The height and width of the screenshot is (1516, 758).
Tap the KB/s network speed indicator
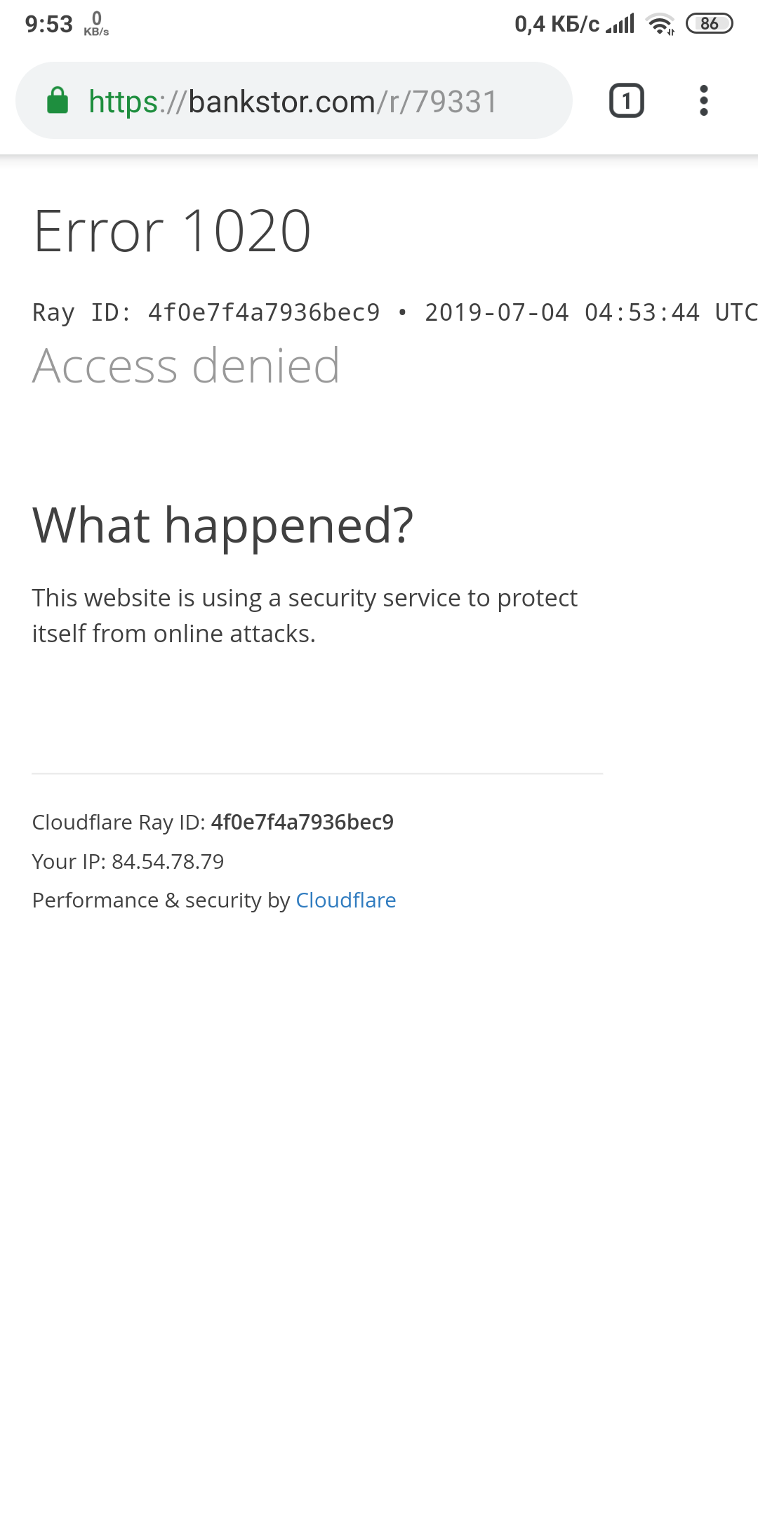(96, 24)
